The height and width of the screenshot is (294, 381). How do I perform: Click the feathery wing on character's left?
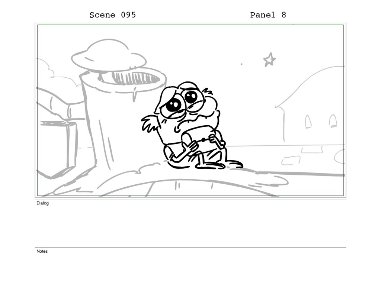tap(151, 123)
